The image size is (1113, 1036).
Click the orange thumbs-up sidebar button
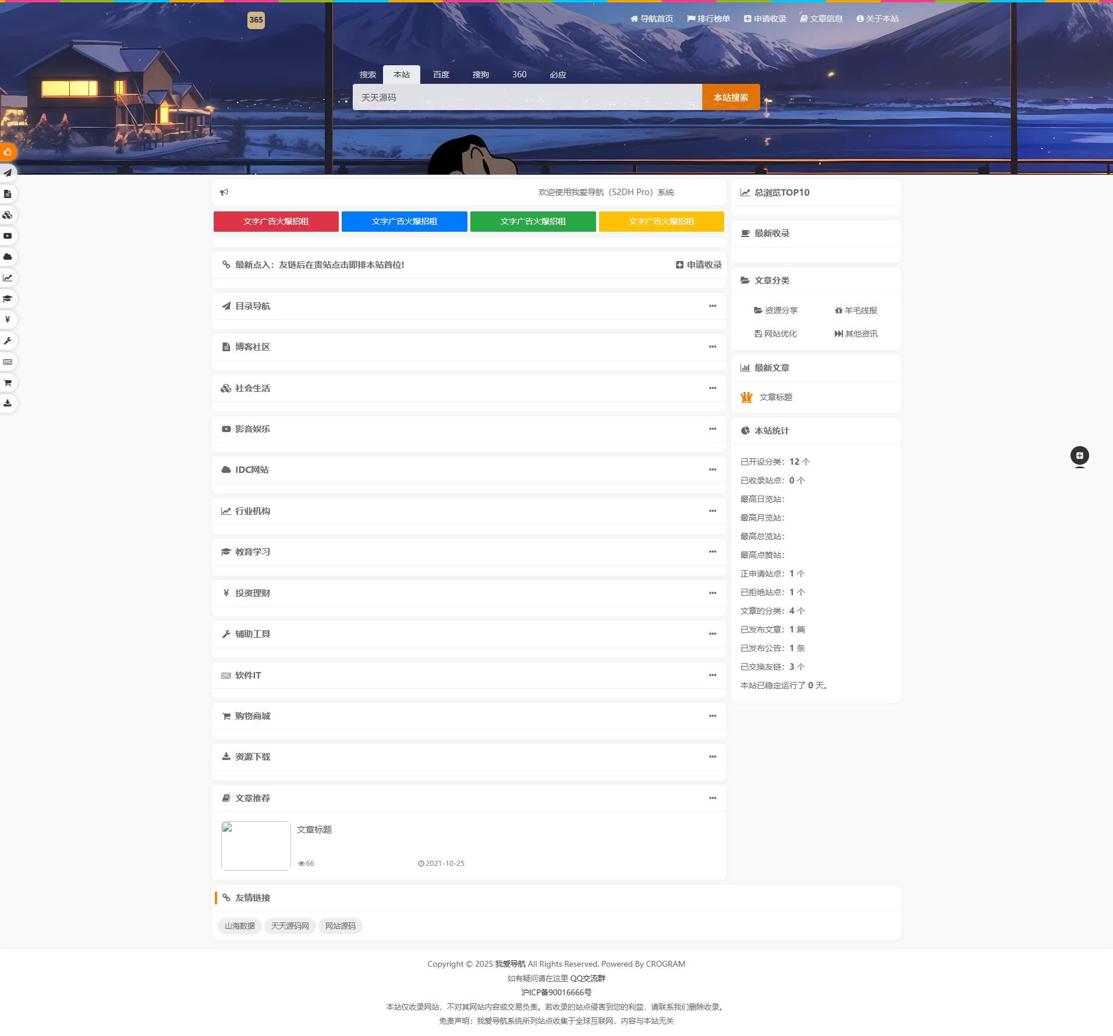8,152
